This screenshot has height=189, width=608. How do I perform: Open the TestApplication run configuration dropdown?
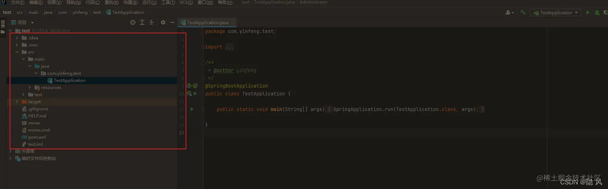click(556, 12)
